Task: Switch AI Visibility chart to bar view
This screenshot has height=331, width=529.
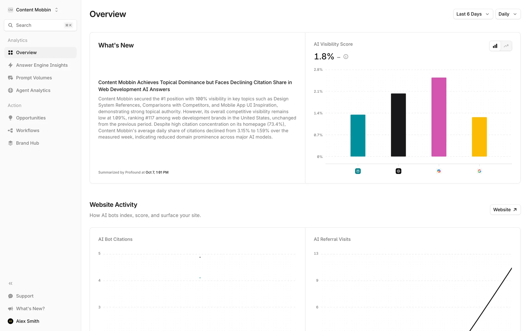Action: click(x=495, y=46)
